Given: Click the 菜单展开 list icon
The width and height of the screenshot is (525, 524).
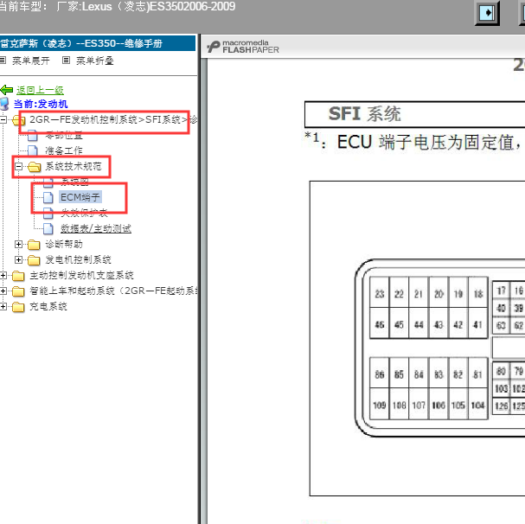Looking at the screenshot, I should pyautogui.click(x=3, y=61).
